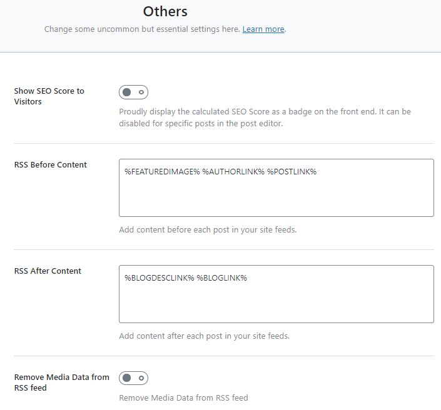The width and height of the screenshot is (441, 410).
Task: Click the 'Add content before each post' help text
Action: point(208,230)
